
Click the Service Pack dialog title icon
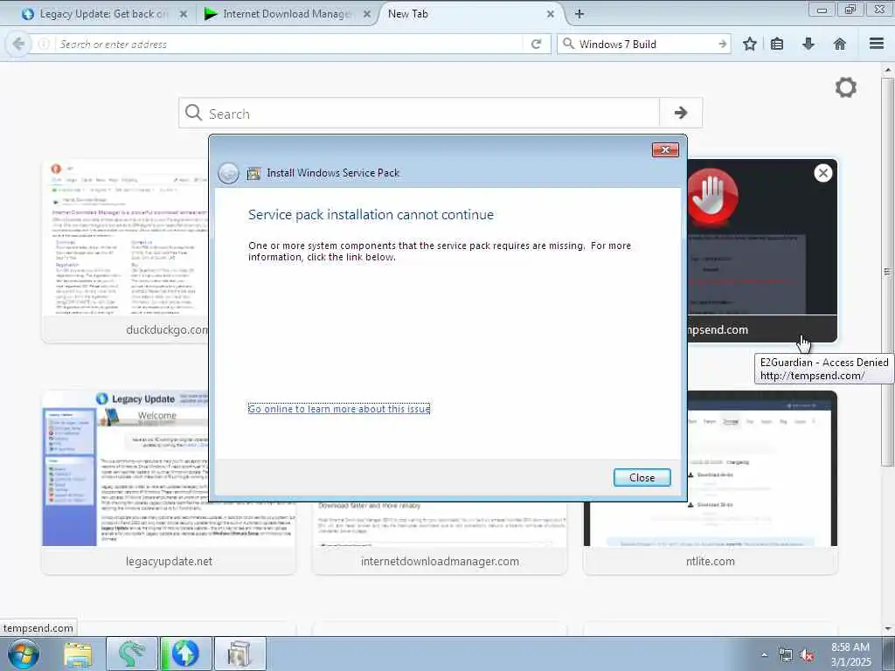(x=253, y=174)
